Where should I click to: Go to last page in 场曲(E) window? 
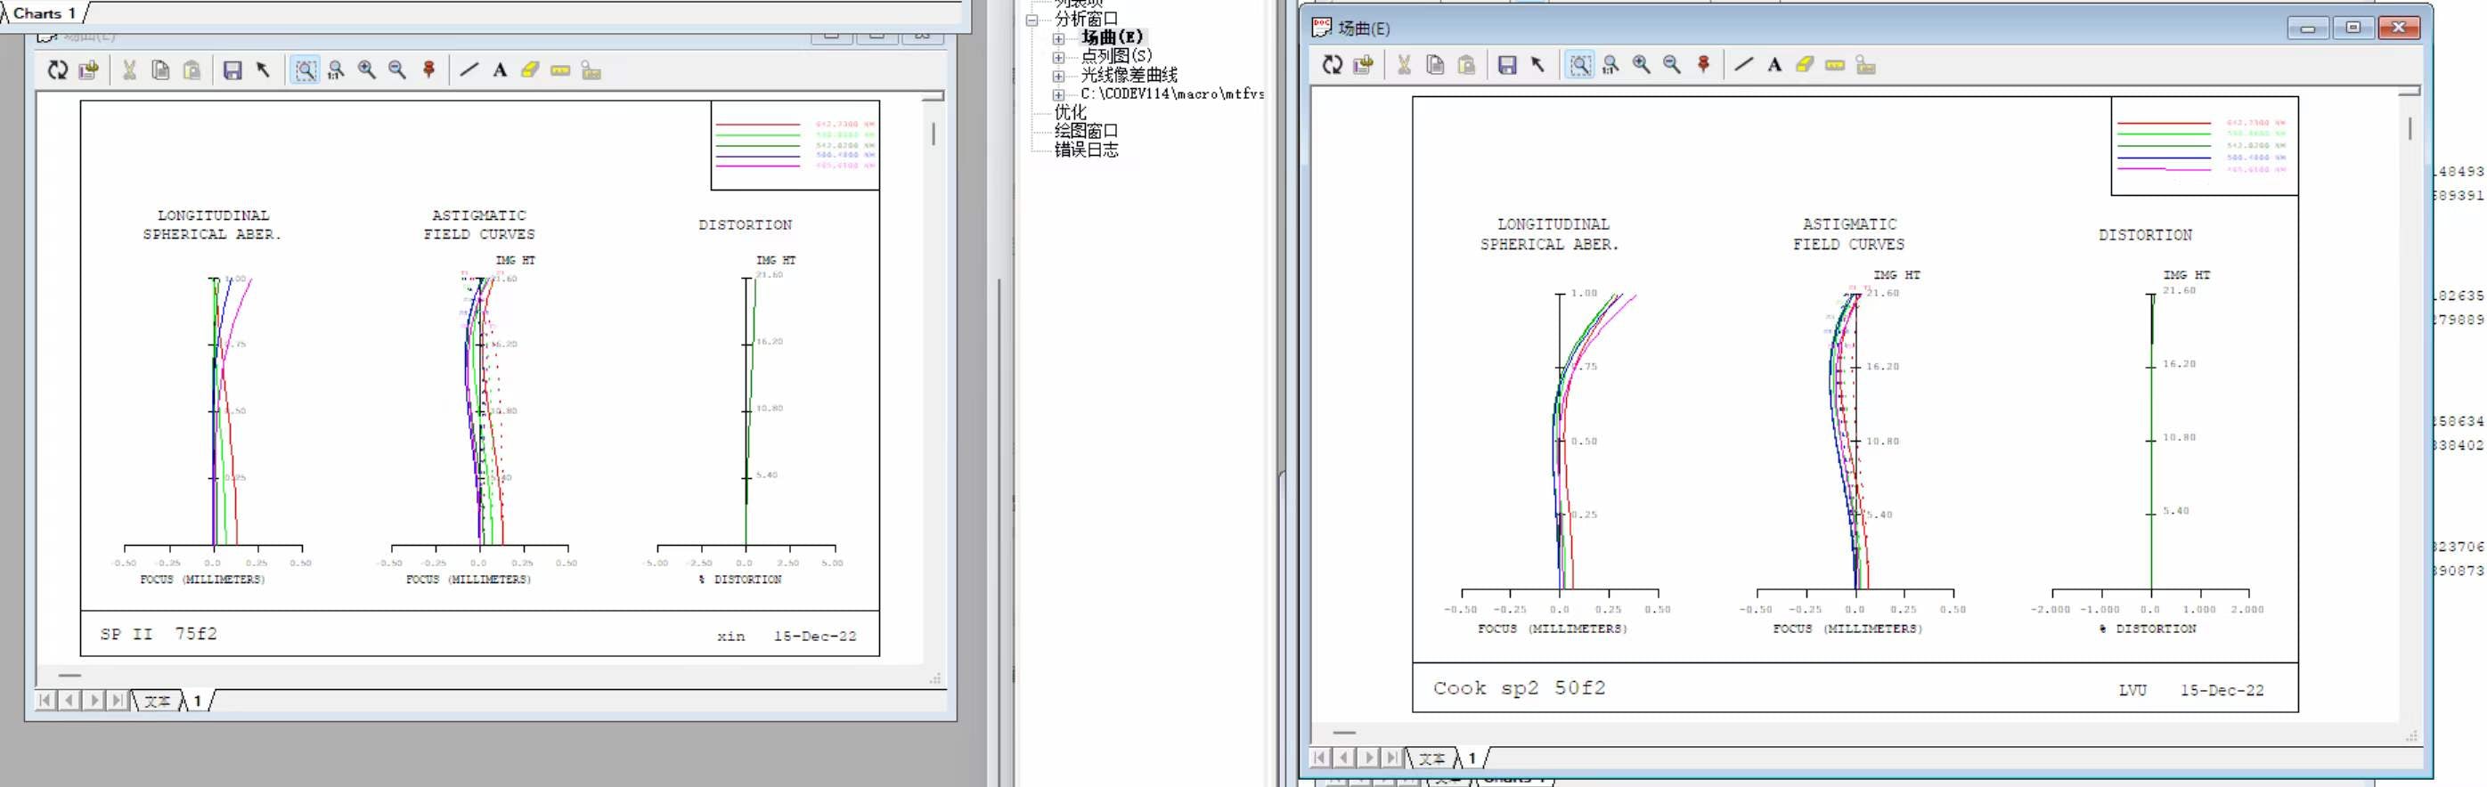pyautogui.click(x=1391, y=759)
